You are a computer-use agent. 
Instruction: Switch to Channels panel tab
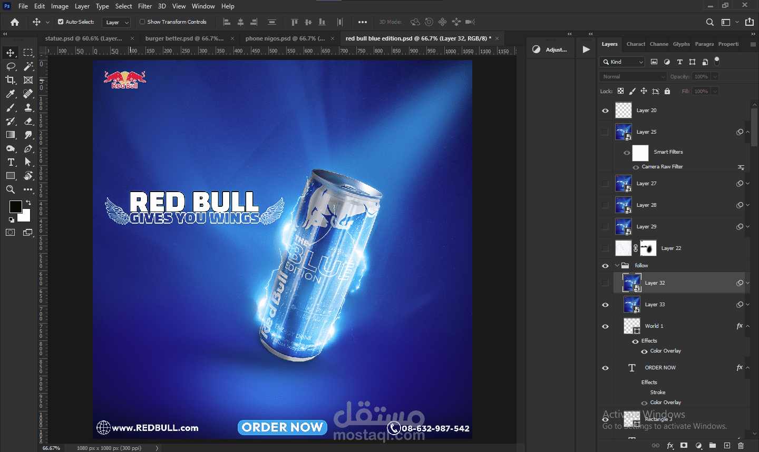coord(659,44)
